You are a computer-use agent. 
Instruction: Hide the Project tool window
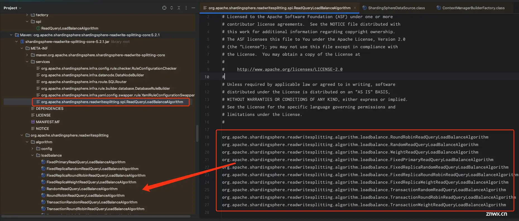click(193, 8)
